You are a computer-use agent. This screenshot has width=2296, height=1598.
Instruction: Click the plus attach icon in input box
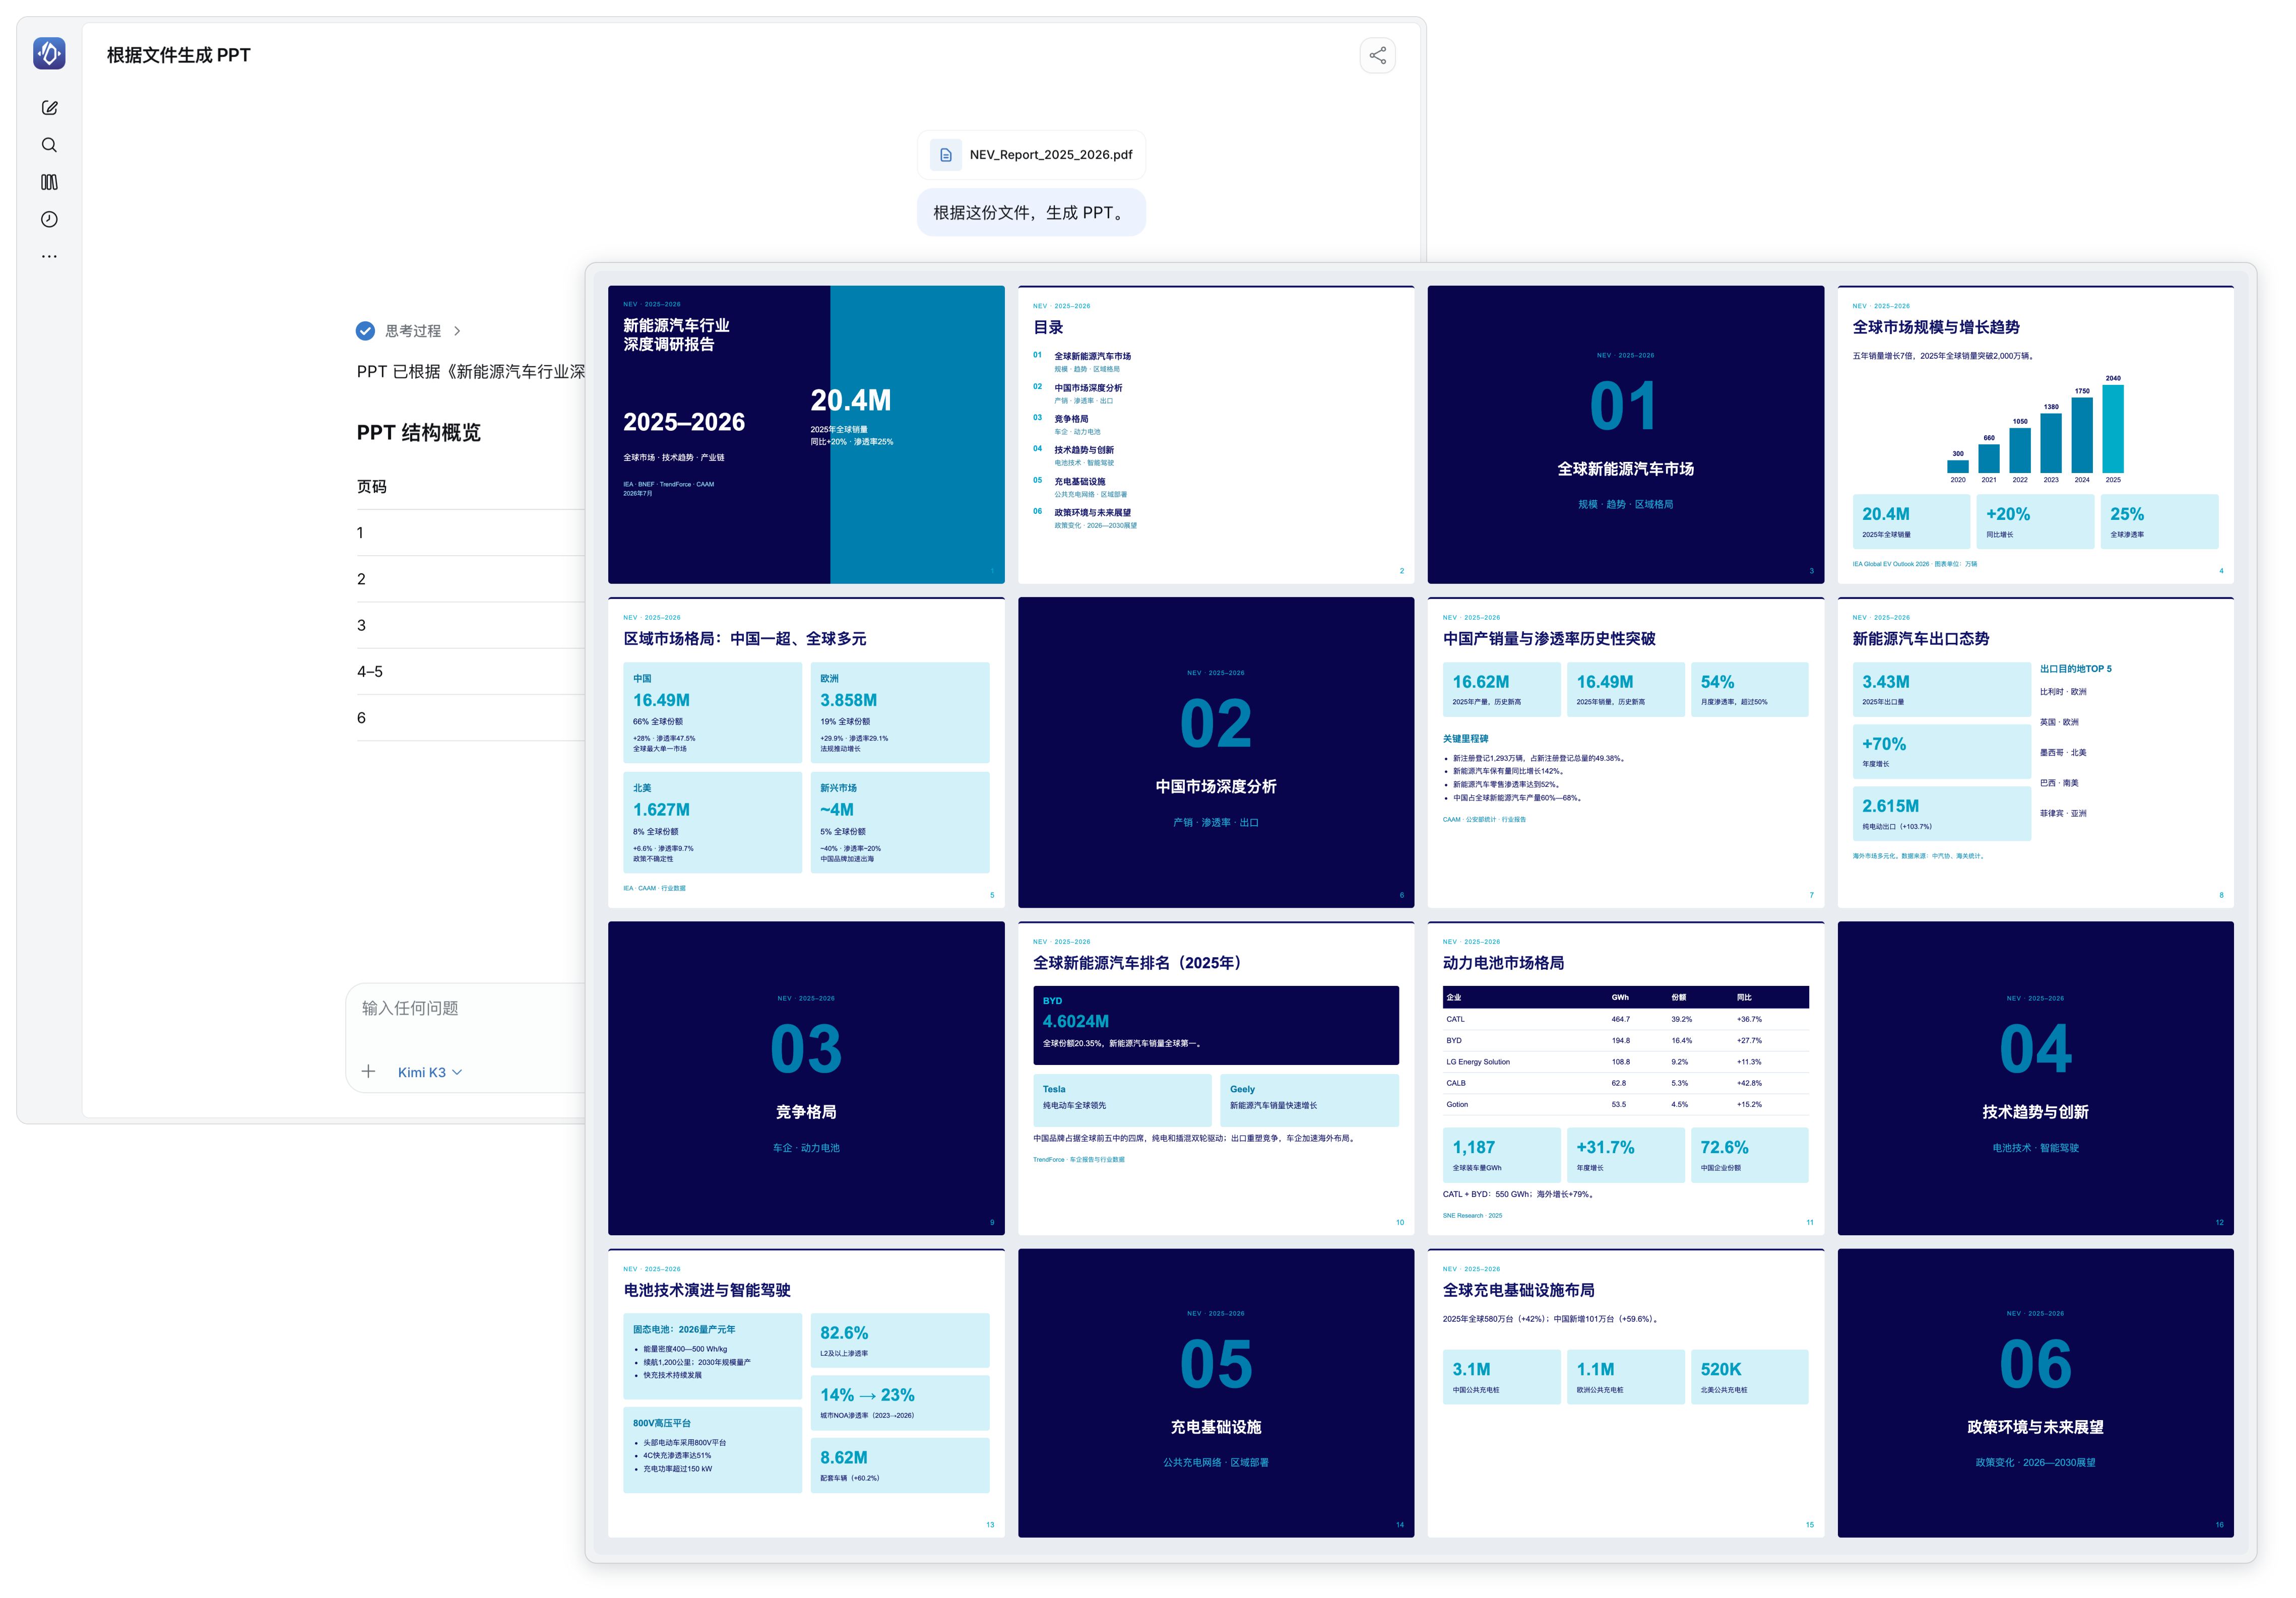coord(368,1072)
